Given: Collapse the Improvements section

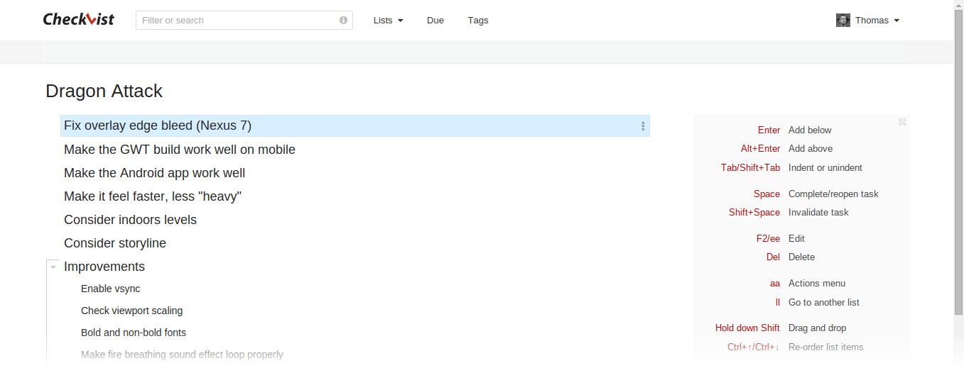Looking at the screenshot, I should tap(53, 267).
